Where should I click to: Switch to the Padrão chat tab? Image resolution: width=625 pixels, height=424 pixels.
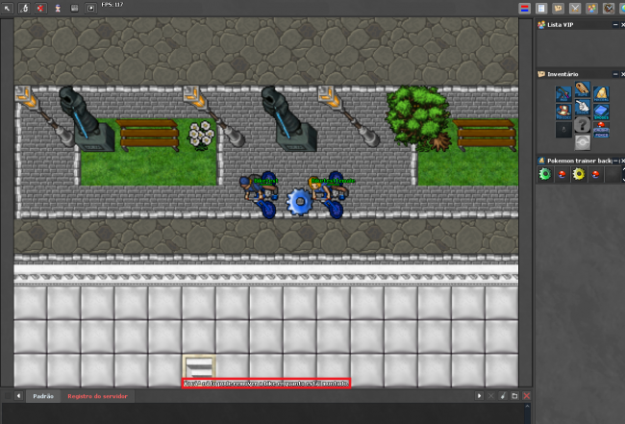43,396
